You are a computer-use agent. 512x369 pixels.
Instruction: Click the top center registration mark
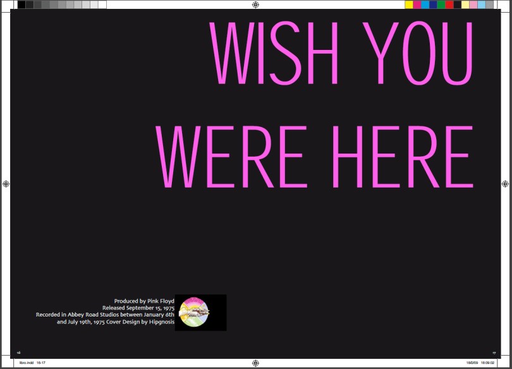point(255,4)
